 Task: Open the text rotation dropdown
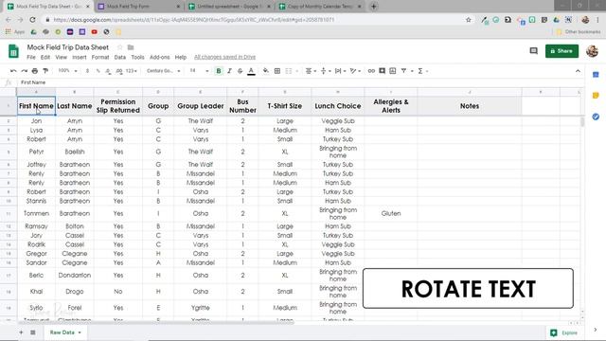click(x=355, y=71)
